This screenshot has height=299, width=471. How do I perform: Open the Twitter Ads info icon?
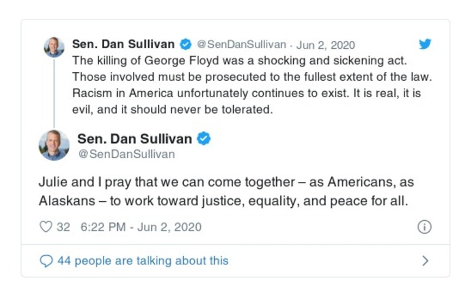point(424,227)
